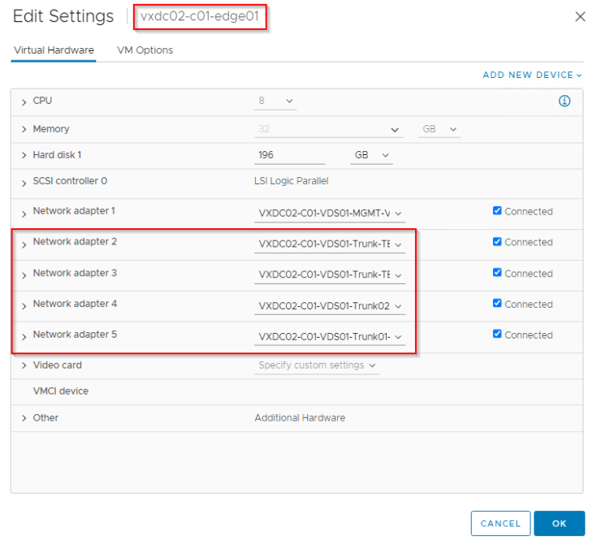Expand Network adapter 5 settings
Viewport: 593px width, 540px height.
click(x=24, y=337)
